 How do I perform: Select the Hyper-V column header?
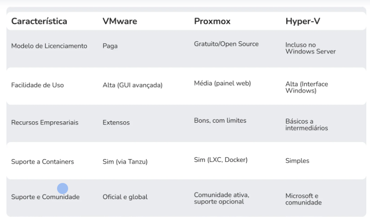(301, 21)
